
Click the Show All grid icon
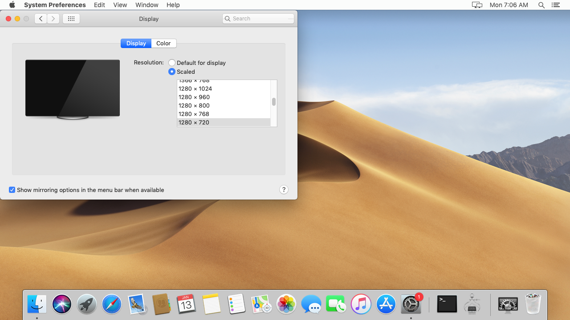pyautogui.click(x=71, y=19)
